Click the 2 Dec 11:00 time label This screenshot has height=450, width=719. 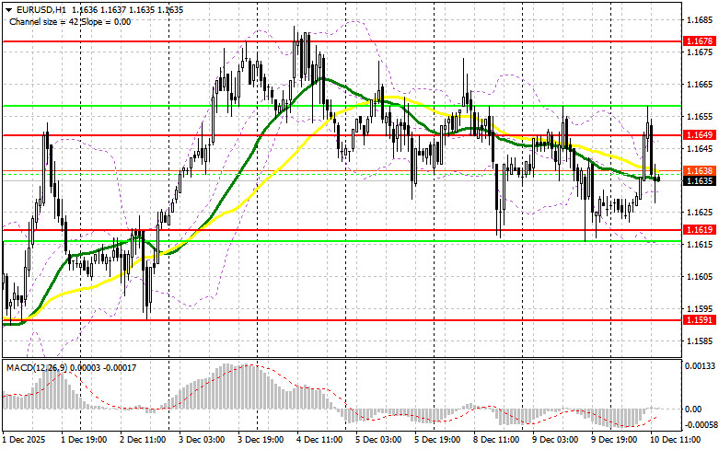click(x=143, y=440)
